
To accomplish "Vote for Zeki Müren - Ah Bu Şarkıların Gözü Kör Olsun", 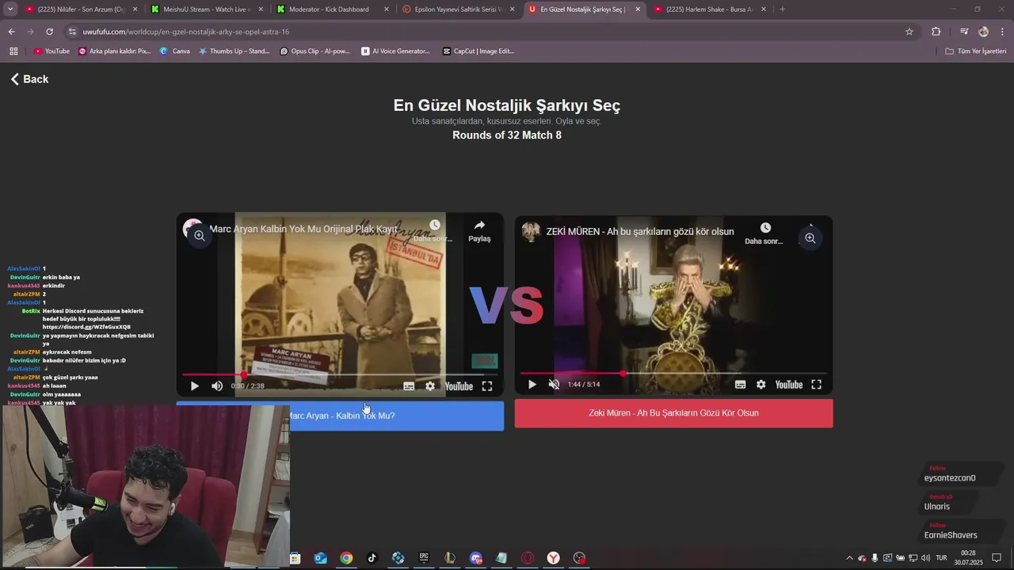I will point(673,413).
